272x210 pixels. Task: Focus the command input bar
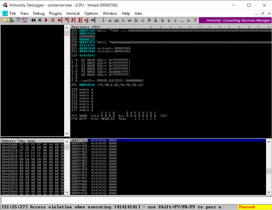pyautogui.click(x=136, y=200)
